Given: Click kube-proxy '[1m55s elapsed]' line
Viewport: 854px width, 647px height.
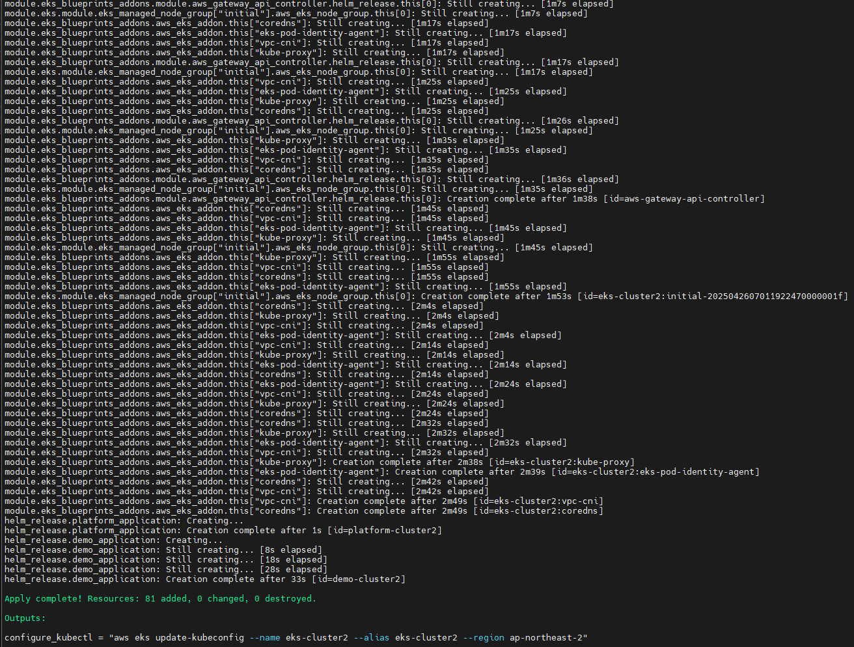Looking at the screenshot, I should coord(255,257).
